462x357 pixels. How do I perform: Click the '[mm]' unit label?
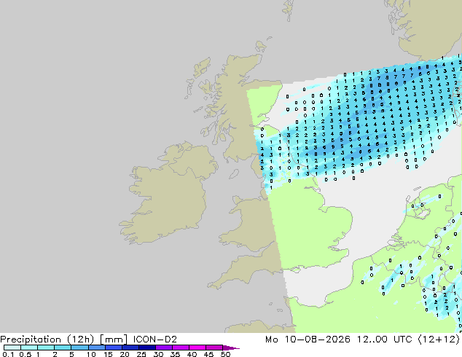pyautogui.click(x=114, y=340)
